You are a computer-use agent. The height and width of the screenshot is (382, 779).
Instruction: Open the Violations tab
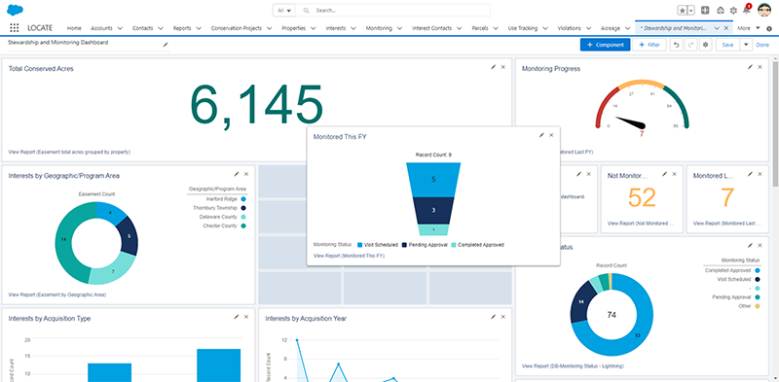(x=569, y=28)
